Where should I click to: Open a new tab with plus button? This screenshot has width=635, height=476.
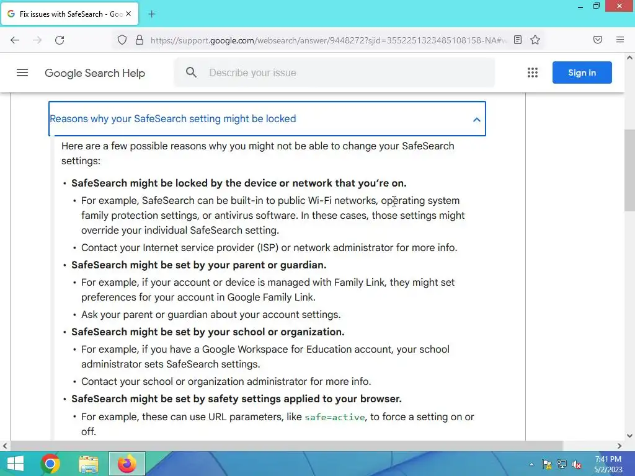point(151,14)
